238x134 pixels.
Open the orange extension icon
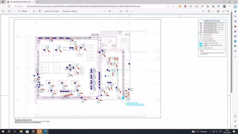180,6
